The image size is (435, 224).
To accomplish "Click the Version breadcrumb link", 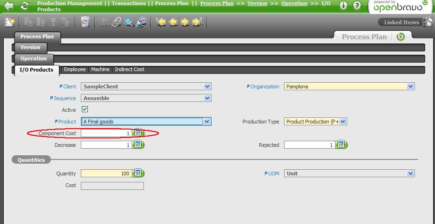I will [257, 3].
